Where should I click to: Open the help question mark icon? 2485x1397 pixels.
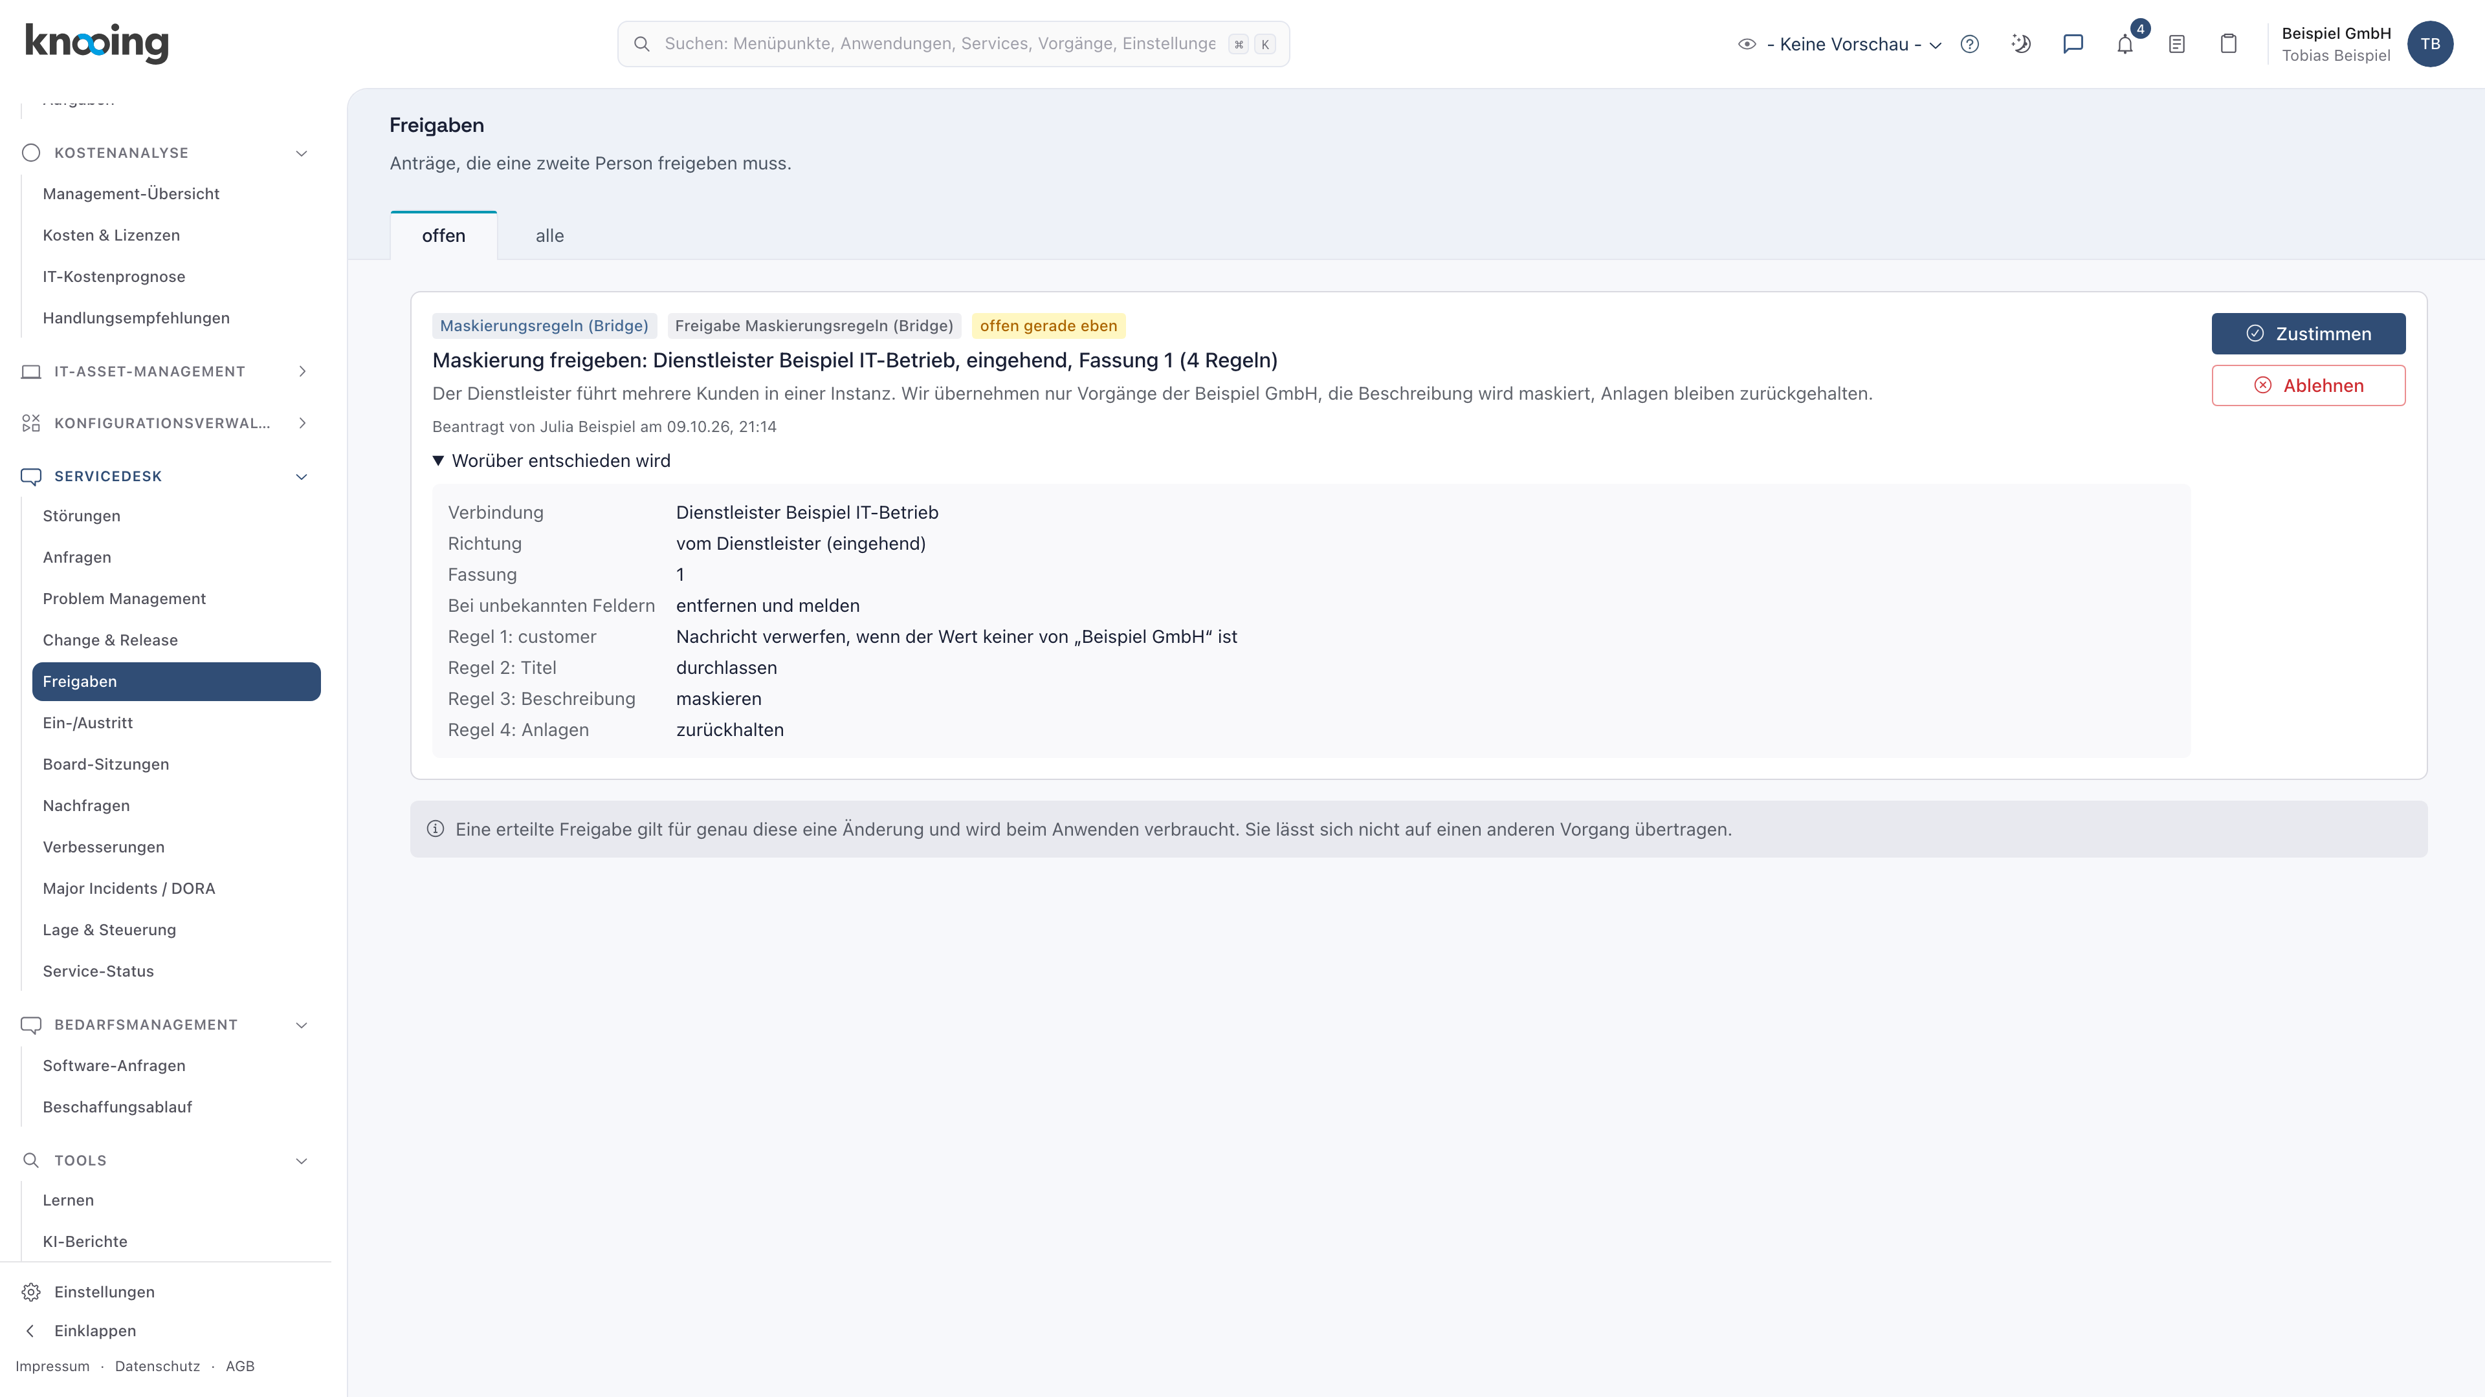(x=1970, y=45)
